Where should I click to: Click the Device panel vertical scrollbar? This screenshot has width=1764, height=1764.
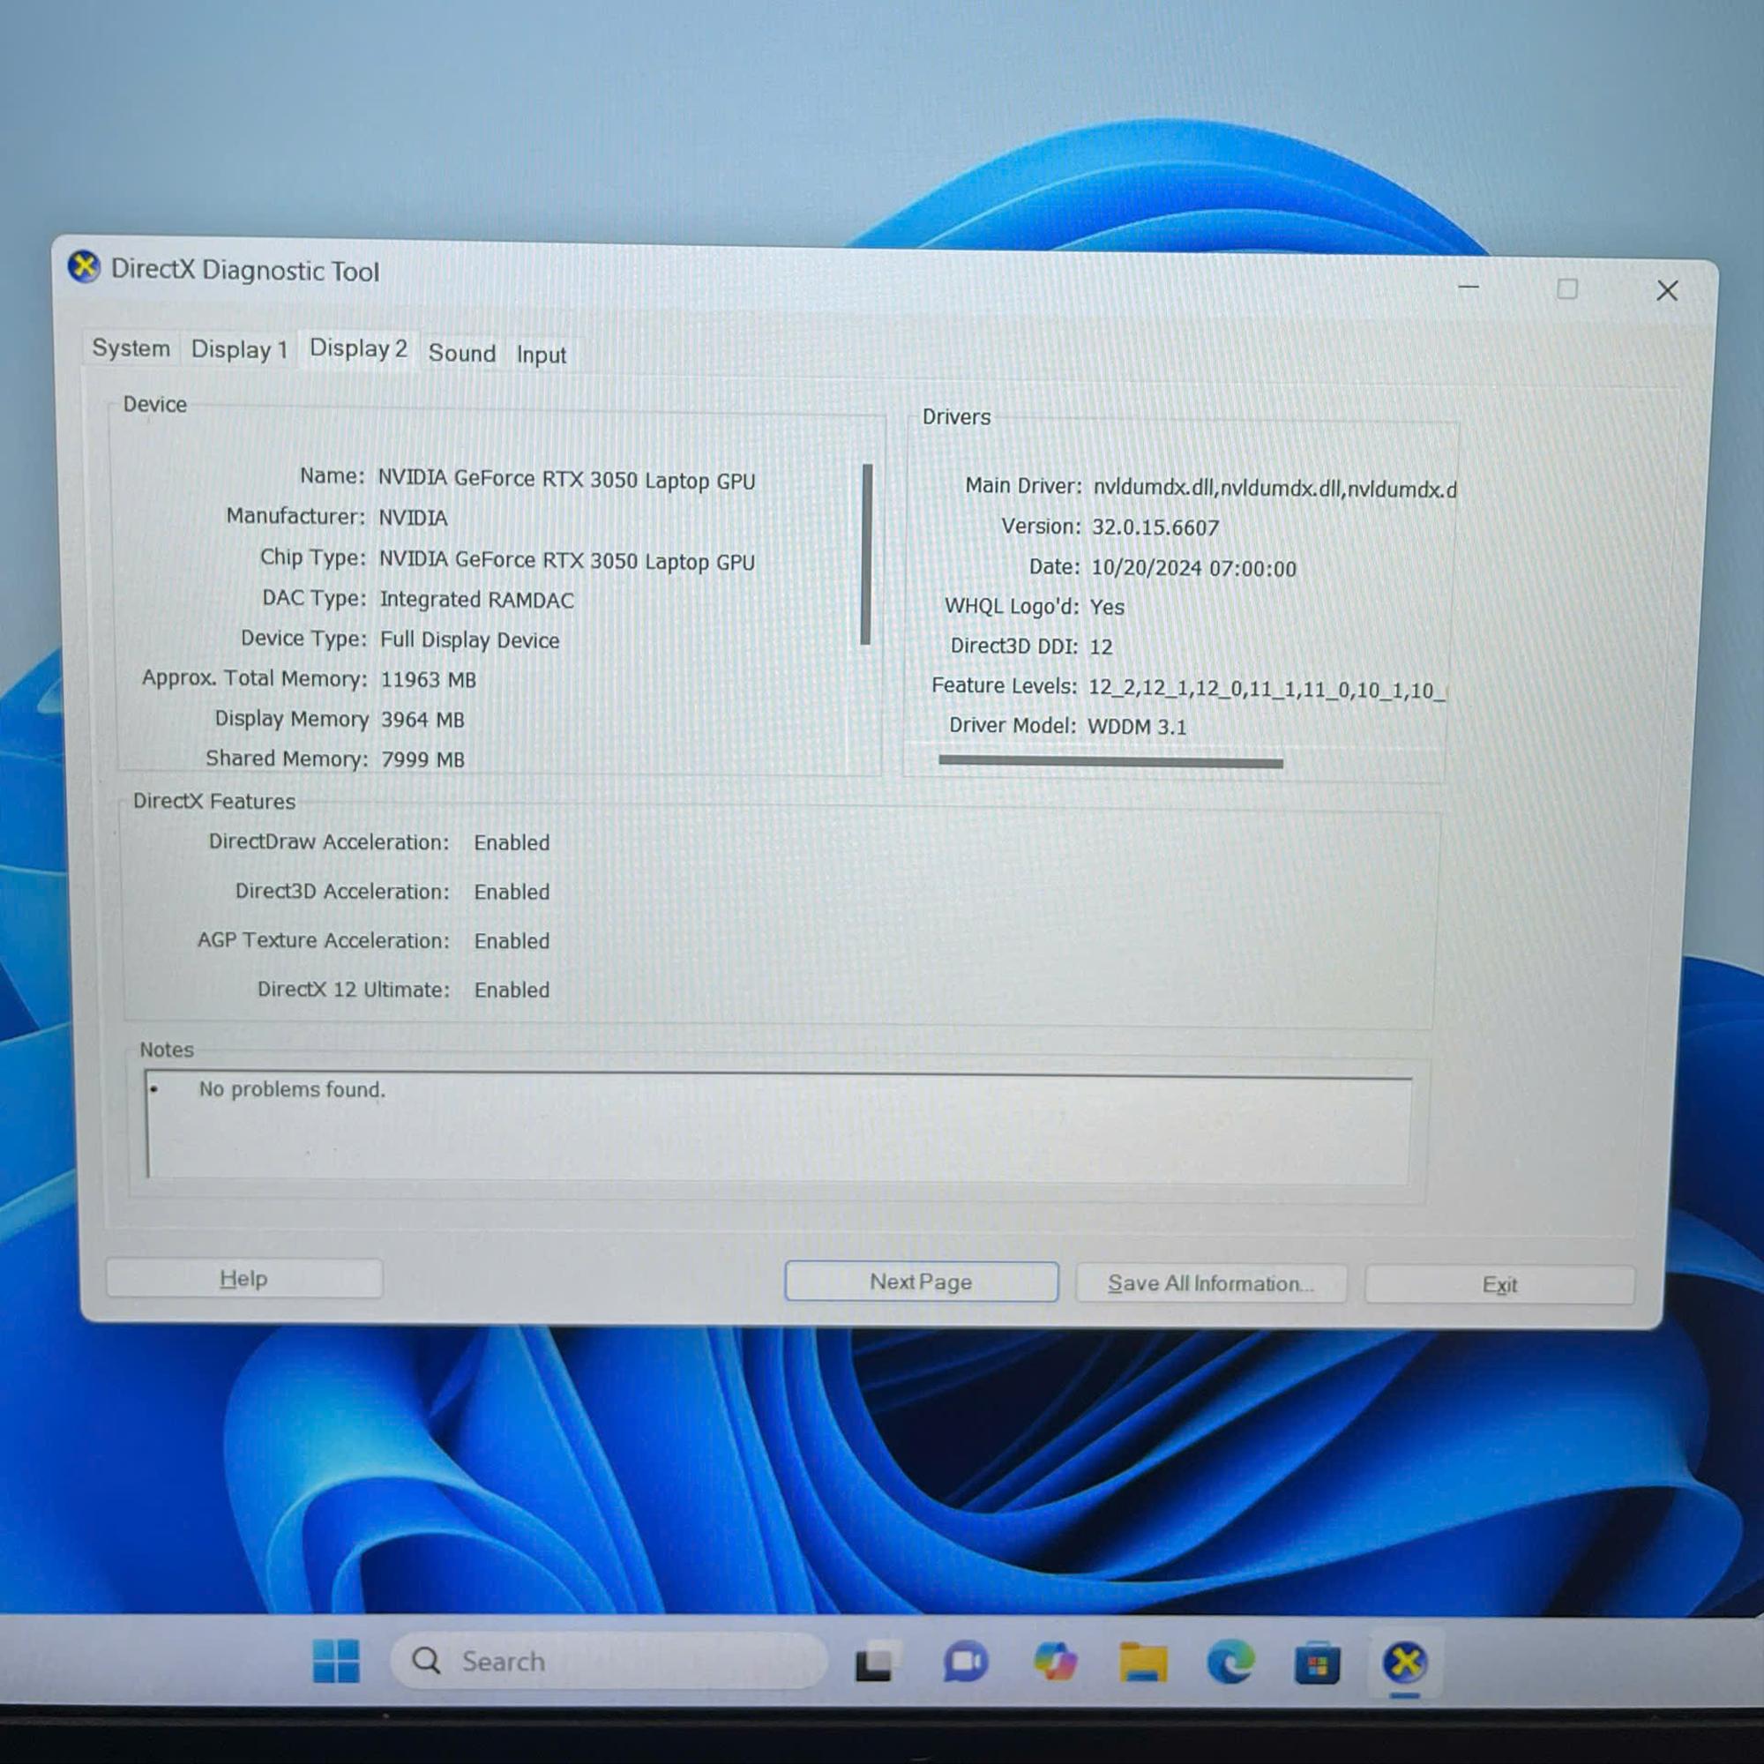tap(866, 554)
